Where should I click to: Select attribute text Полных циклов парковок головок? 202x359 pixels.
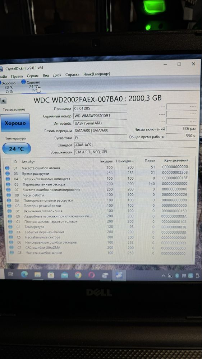coord(51,222)
